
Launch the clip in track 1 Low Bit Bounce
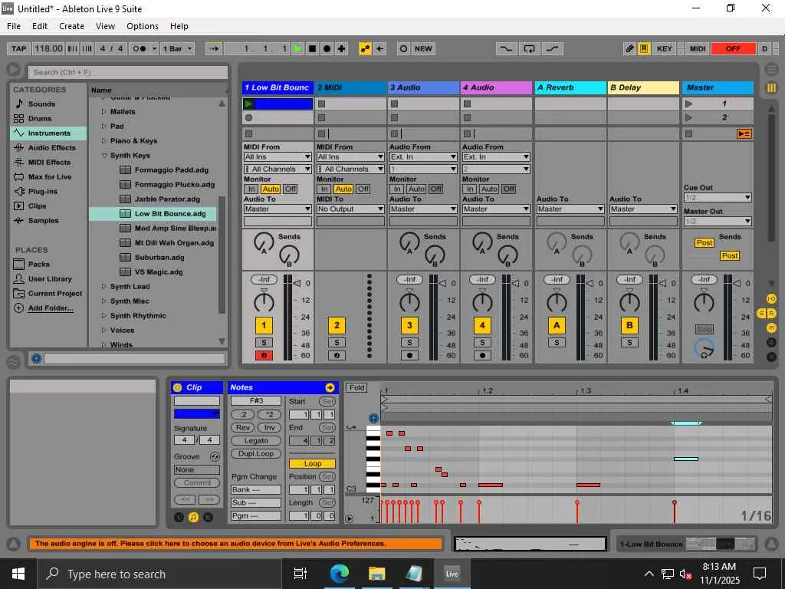[248, 104]
